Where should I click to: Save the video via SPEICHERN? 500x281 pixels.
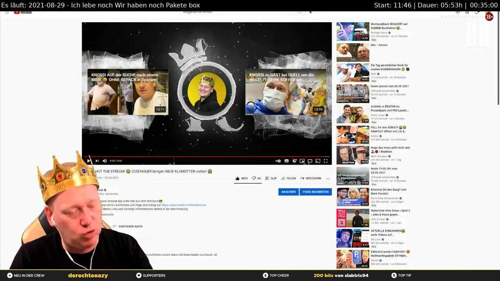click(x=311, y=178)
